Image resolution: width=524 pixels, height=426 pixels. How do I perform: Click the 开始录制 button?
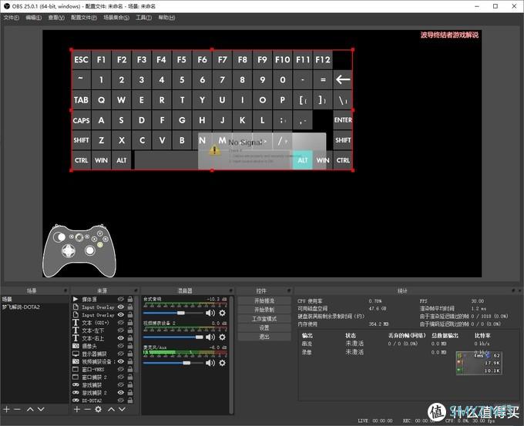coord(264,310)
